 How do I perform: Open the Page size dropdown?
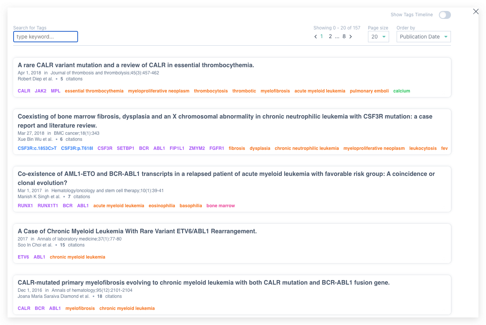click(x=378, y=37)
